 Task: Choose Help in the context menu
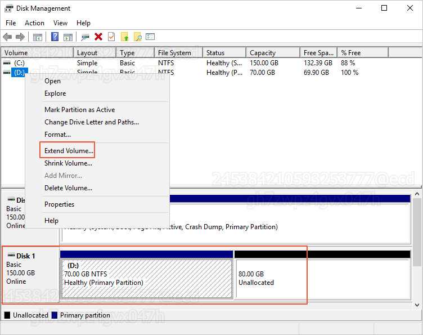coord(97,221)
